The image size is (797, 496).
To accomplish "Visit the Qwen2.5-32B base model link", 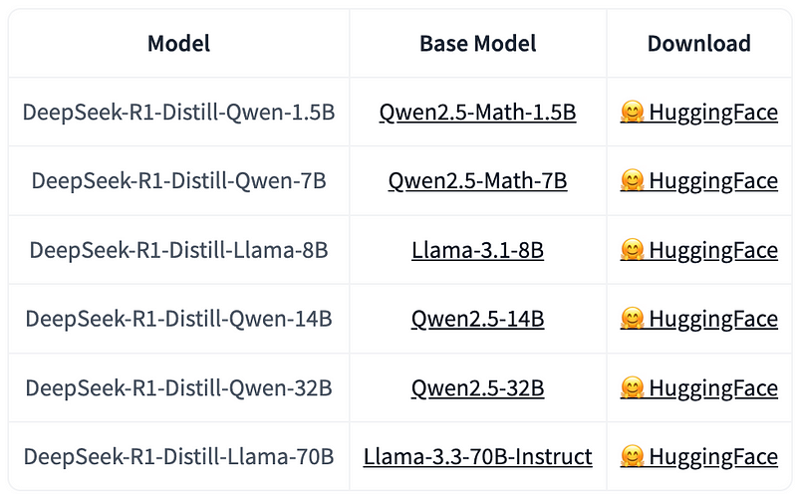I will click(477, 387).
